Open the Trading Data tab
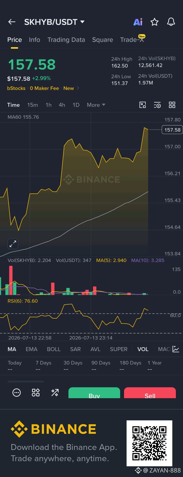Screen dimensions: 183x477 click(66, 40)
